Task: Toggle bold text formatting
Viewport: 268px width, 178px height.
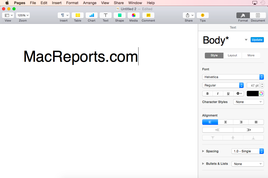Action: tap(207, 94)
